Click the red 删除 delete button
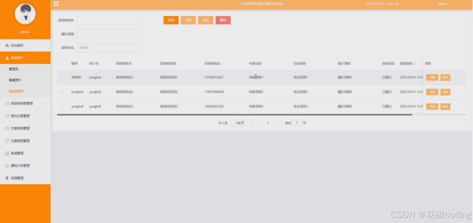The image size is (473, 223). pyautogui.click(x=223, y=20)
